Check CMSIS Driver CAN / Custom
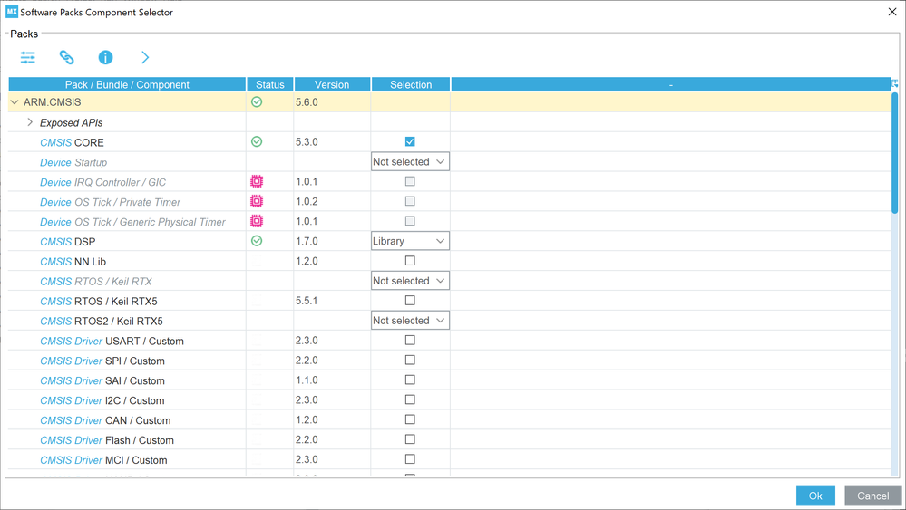Image resolution: width=906 pixels, height=510 pixels. (410, 419)
